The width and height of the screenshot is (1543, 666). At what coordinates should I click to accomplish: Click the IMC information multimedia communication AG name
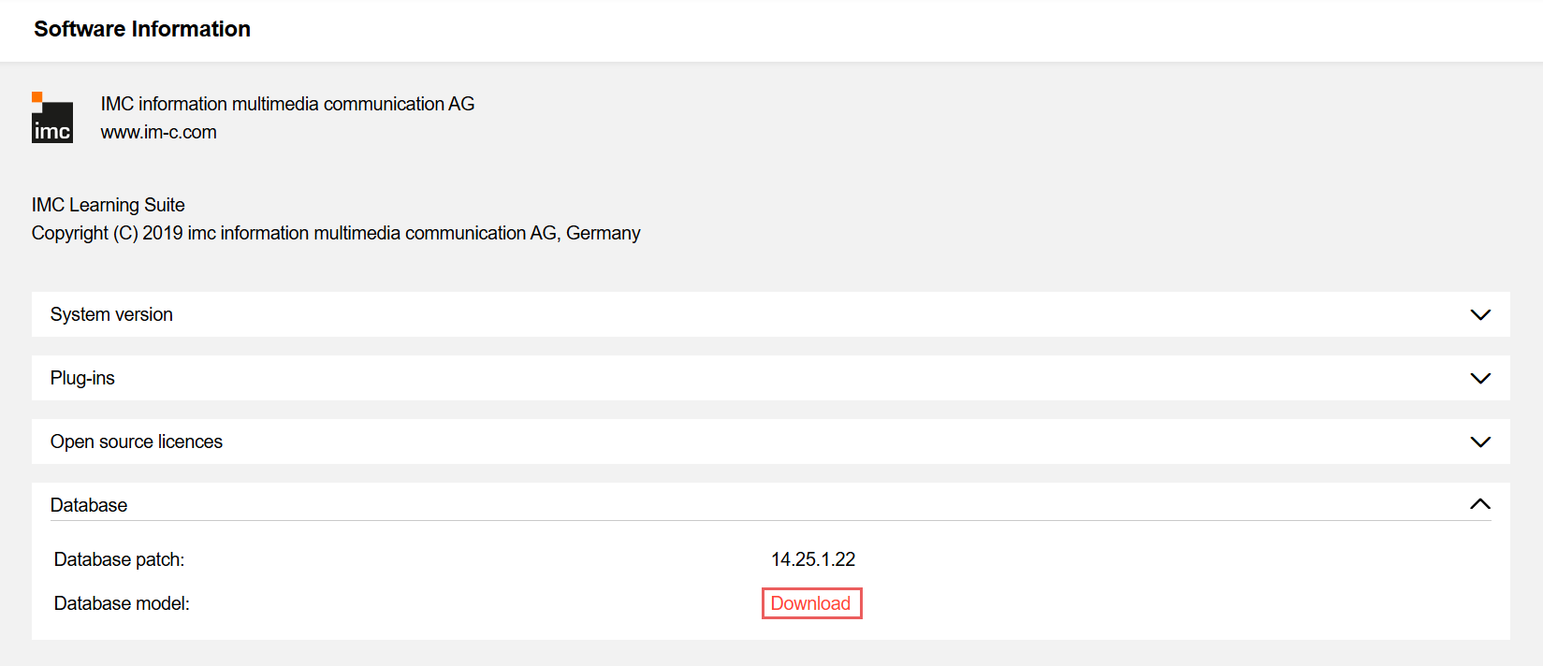click(286, 103)
